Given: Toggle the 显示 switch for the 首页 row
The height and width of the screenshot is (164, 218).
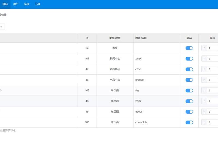Looking at the screenshot, I should pyautogui.click(x=189, y=48).
